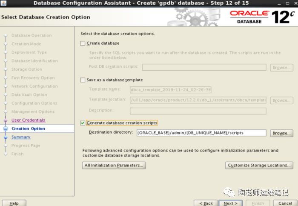This screenshot has height=206, width=298.
Task: Go back to the previous step
Action: coord(206,203)
